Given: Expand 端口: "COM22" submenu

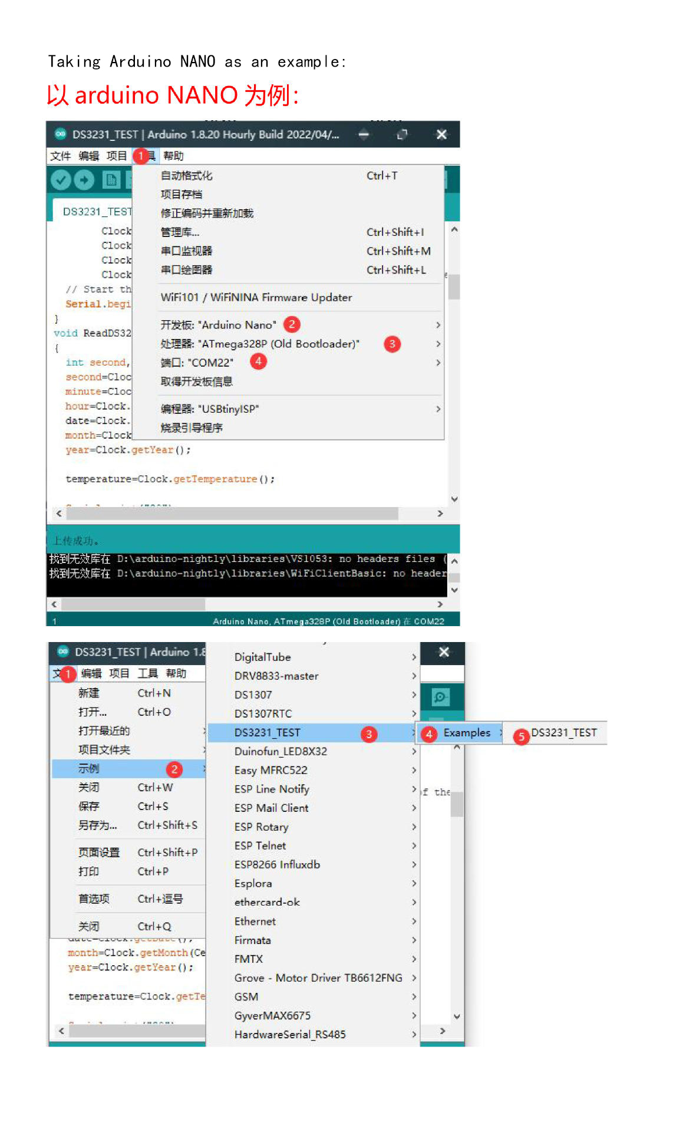Looking at the screenshot, I should [288, 363].
